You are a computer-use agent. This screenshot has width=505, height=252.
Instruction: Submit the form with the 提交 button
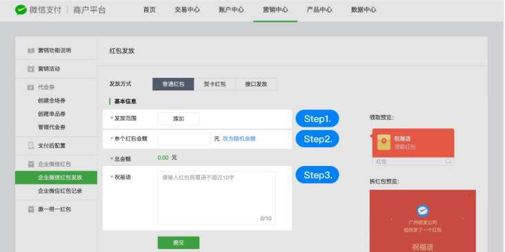(x=179, y=242)
